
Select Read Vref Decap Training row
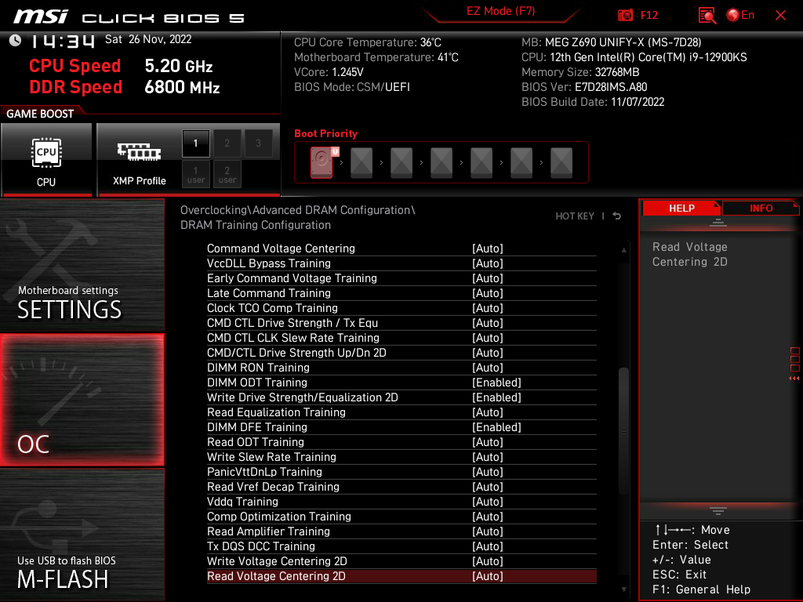(401, 486)
